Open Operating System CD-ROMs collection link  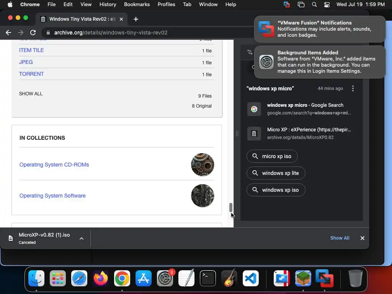pos(54,165)
